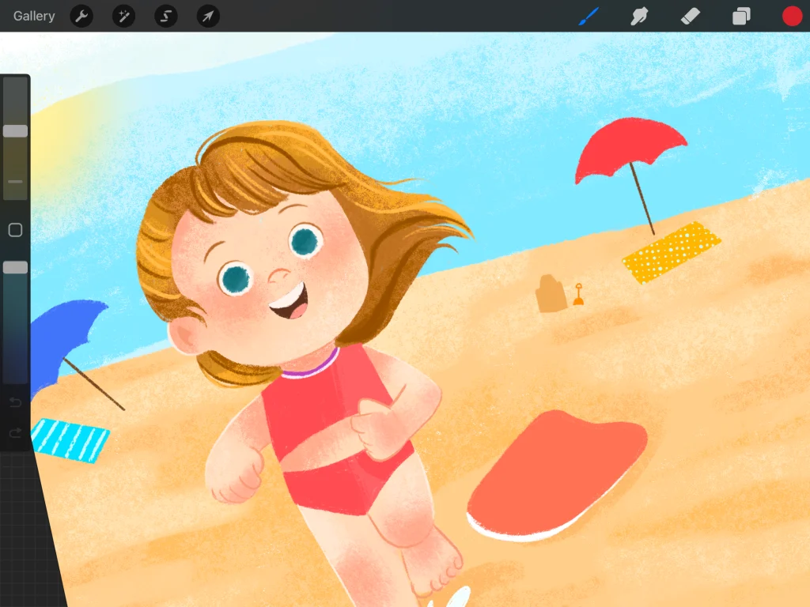Select the Smudge tool
This screenshot has height=607, width=810.
point(639,16)
